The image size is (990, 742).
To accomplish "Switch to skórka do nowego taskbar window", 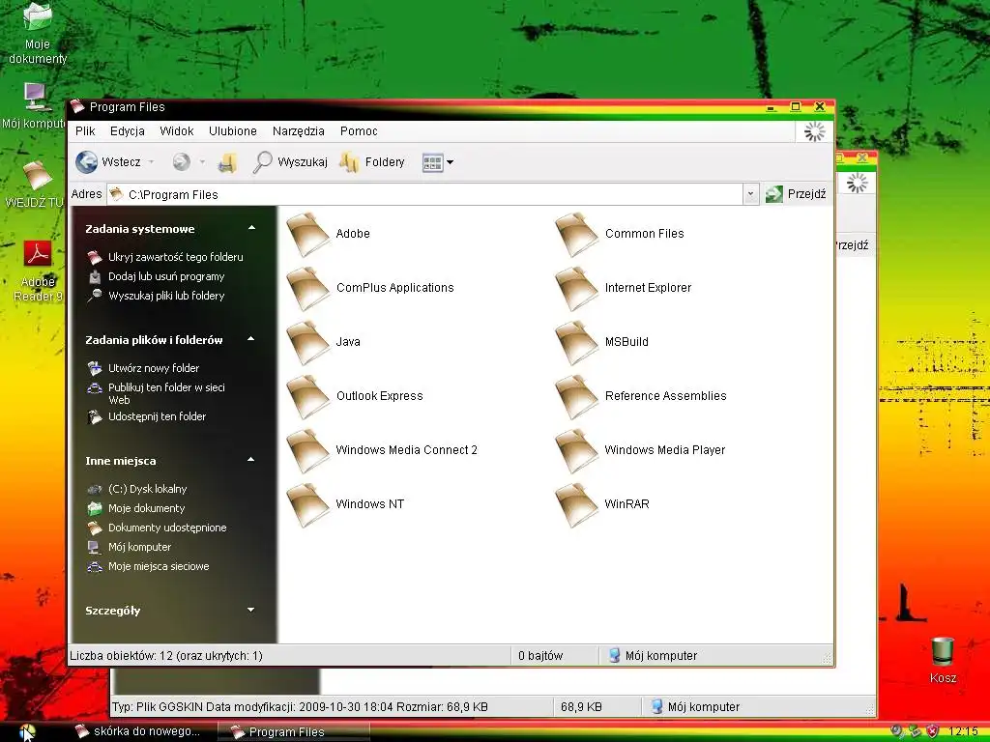I will (139, 732).
